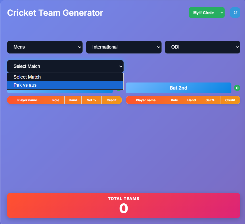245x224 pixels.
Task: Choose 'Pak vs aus' from match list
Action: point(65,85)
